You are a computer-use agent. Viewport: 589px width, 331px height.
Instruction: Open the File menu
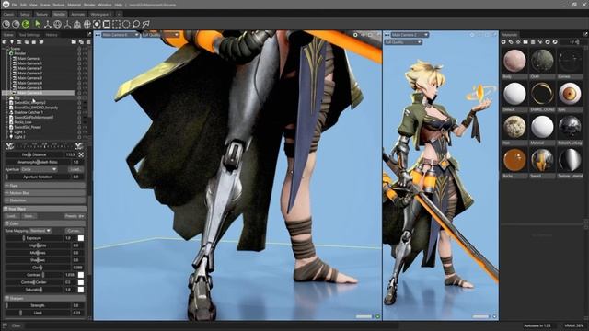[15, 5]
